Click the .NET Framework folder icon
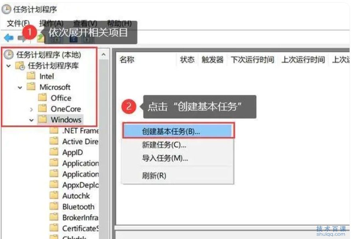The height and width of the screenshot is (239, 352). pyautogui.click(x=54, y=130)
